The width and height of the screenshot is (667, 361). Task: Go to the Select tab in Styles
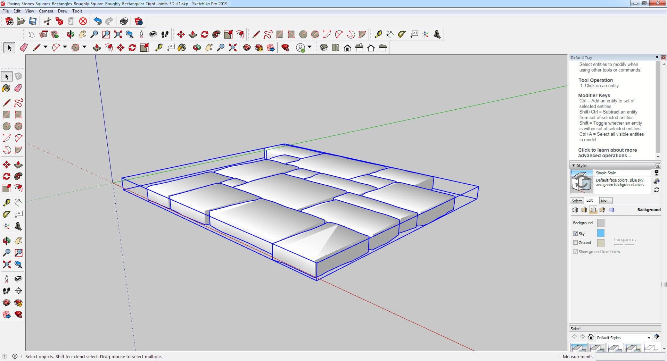pos(577,201)
